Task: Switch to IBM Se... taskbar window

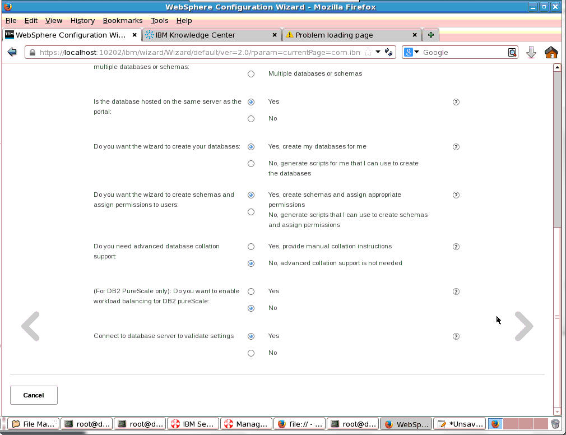Action: coord(192,424)
